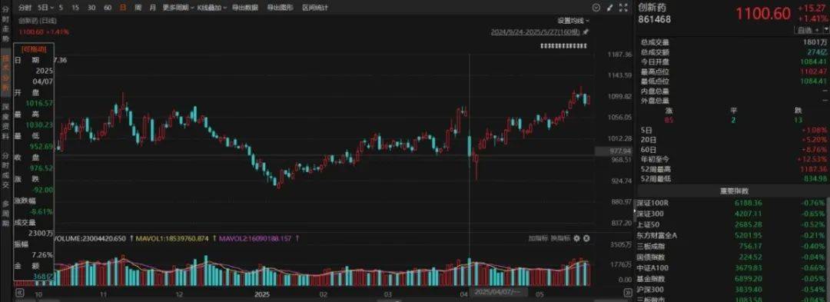The width and height of the screenshot is (830, 302).
Task: Open the clock icon in chart toolbar
Action: pos(596,8)
